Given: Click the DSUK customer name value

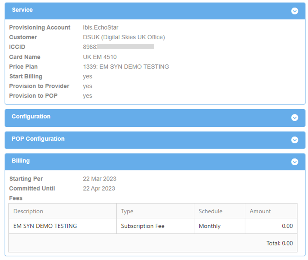Looking at the screenshot, I should pyautogui.click(x=124, y=37).
